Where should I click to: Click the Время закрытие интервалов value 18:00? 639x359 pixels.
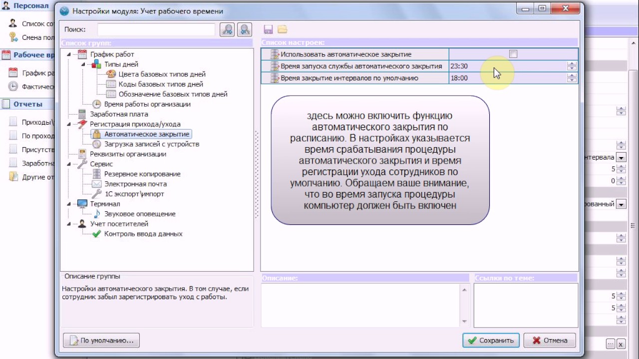click(x=459, y=78)
